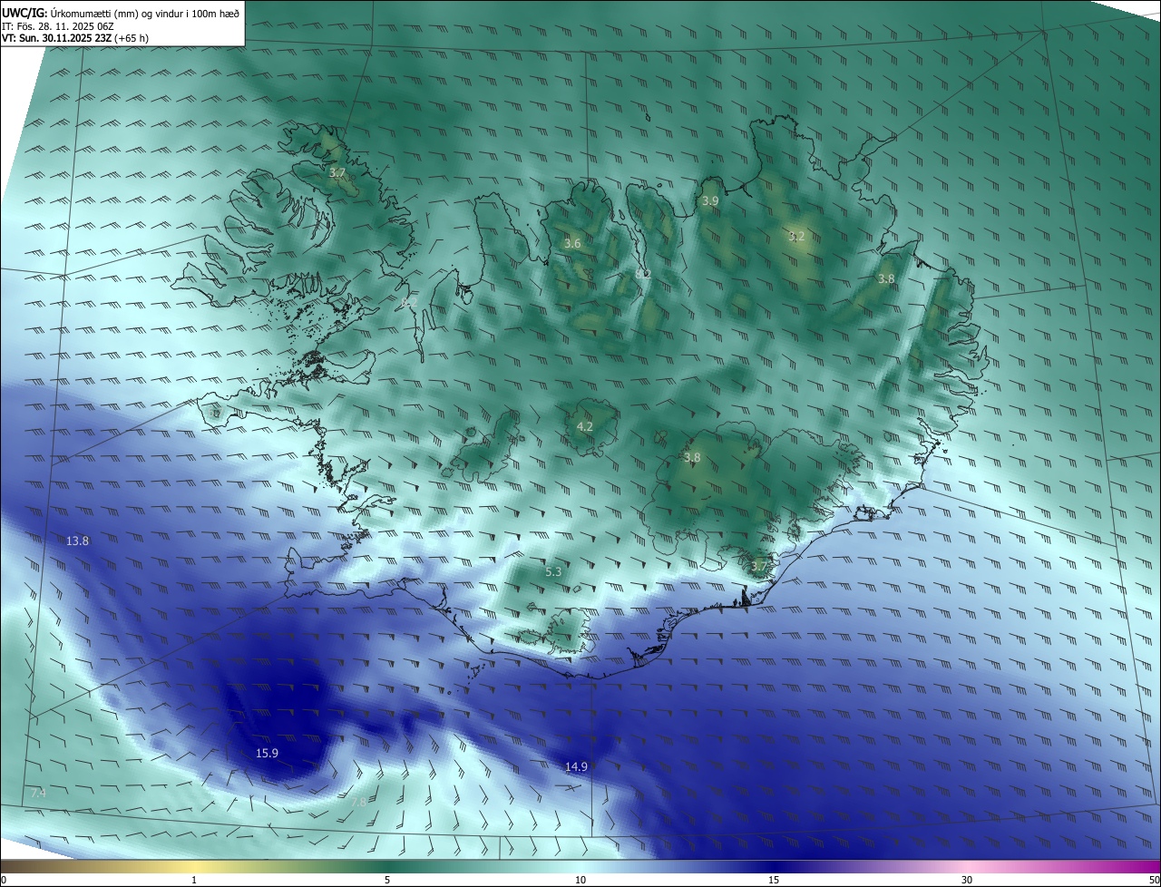Click the 3.9 value label

(x=710, y=201)
